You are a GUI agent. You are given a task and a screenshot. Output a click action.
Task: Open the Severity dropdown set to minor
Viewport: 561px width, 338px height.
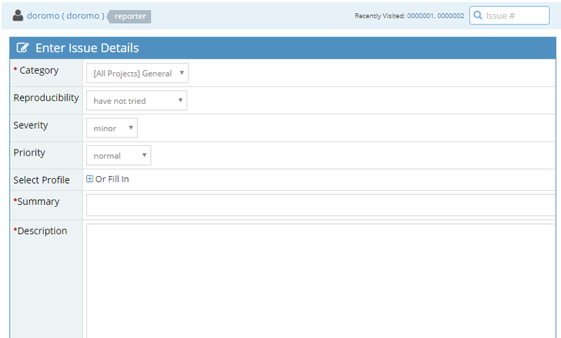pyautogui.click(x=111, y=128)
